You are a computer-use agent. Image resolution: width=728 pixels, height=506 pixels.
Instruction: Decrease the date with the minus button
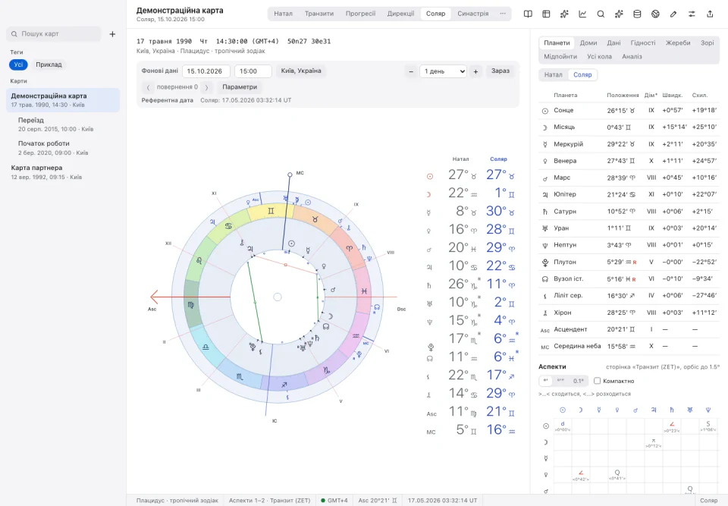[411, 71]
